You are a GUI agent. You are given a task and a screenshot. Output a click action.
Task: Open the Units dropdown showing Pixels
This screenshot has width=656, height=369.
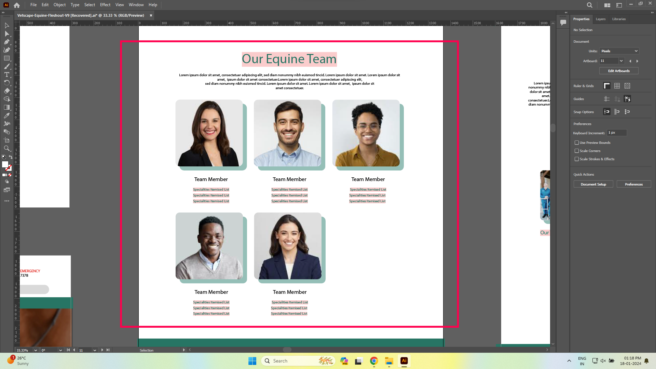click(x=619, y=51)
